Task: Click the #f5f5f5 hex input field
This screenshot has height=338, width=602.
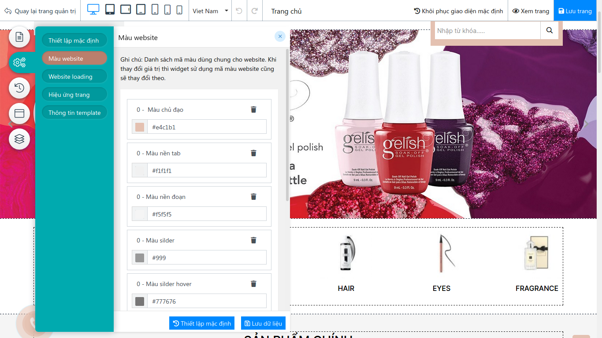Action: pos(207,214)
